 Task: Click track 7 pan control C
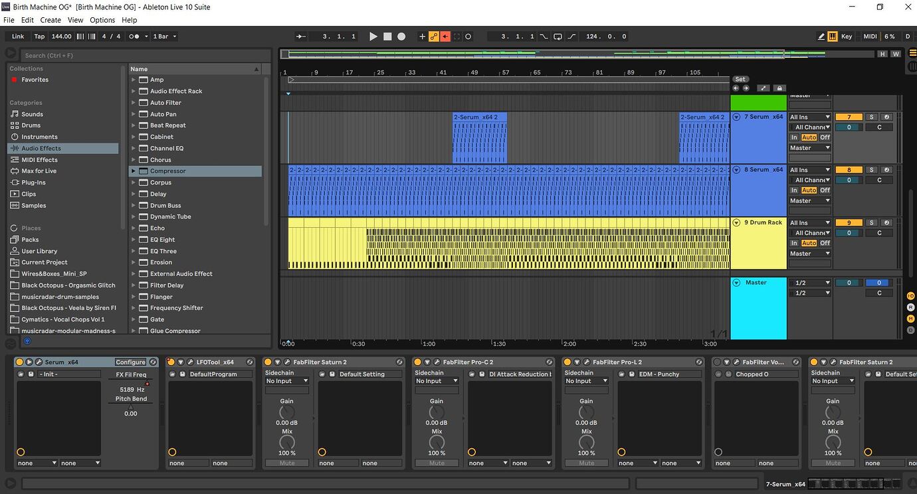[x=879, y=127]
